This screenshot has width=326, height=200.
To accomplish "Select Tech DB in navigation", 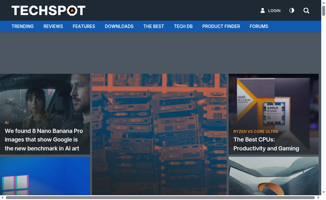I will point(183,26).
